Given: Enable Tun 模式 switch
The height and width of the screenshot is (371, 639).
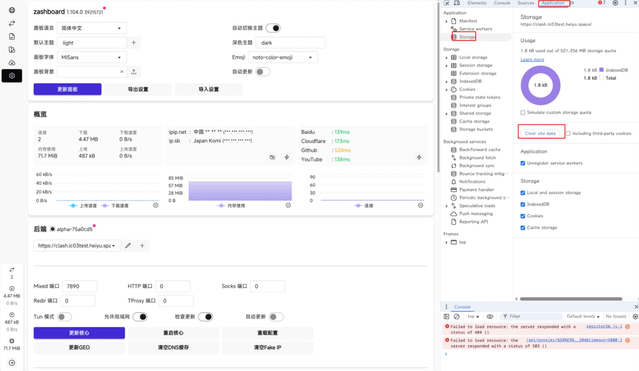Looking at the screenshot, I should point(64,317).
